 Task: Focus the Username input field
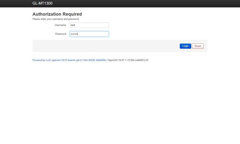tap(89, 25)
